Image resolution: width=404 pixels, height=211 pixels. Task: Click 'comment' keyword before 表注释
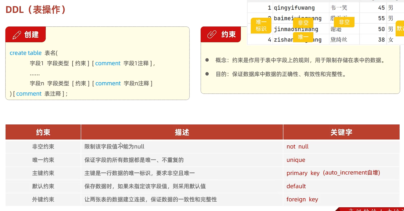click(29, 94)
